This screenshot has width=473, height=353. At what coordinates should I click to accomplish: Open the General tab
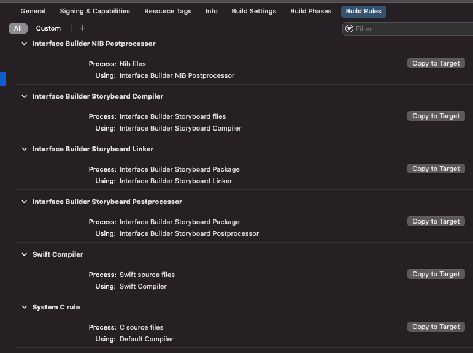point(33,11)
